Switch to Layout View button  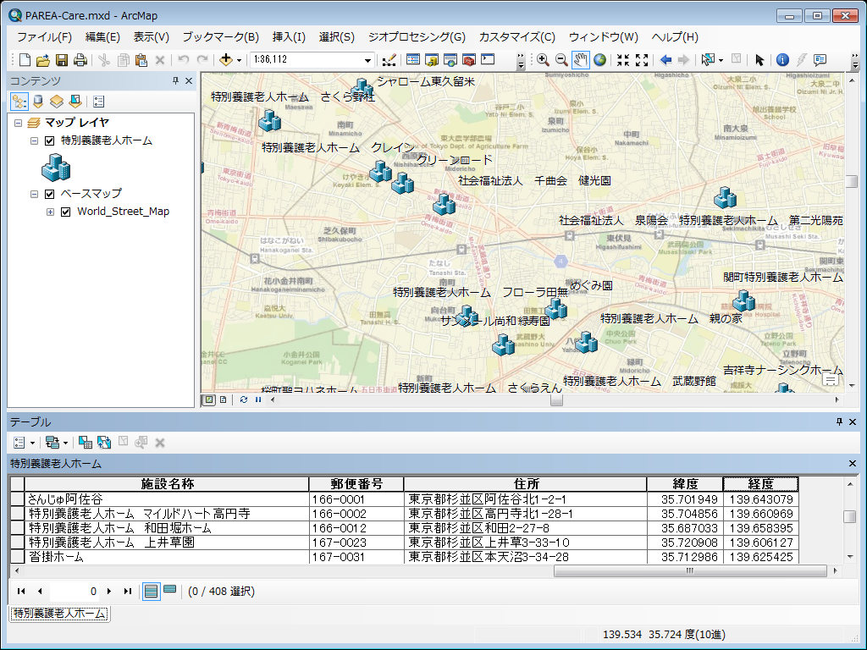click(x=224, y=399)
